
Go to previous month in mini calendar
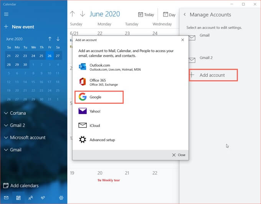[50, 39]
